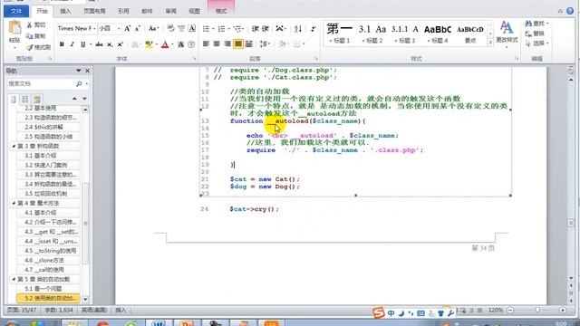Toggle Strikethrough (abc) formatting
The width and height of the screenshot is (580, 326).
(99, 44)
